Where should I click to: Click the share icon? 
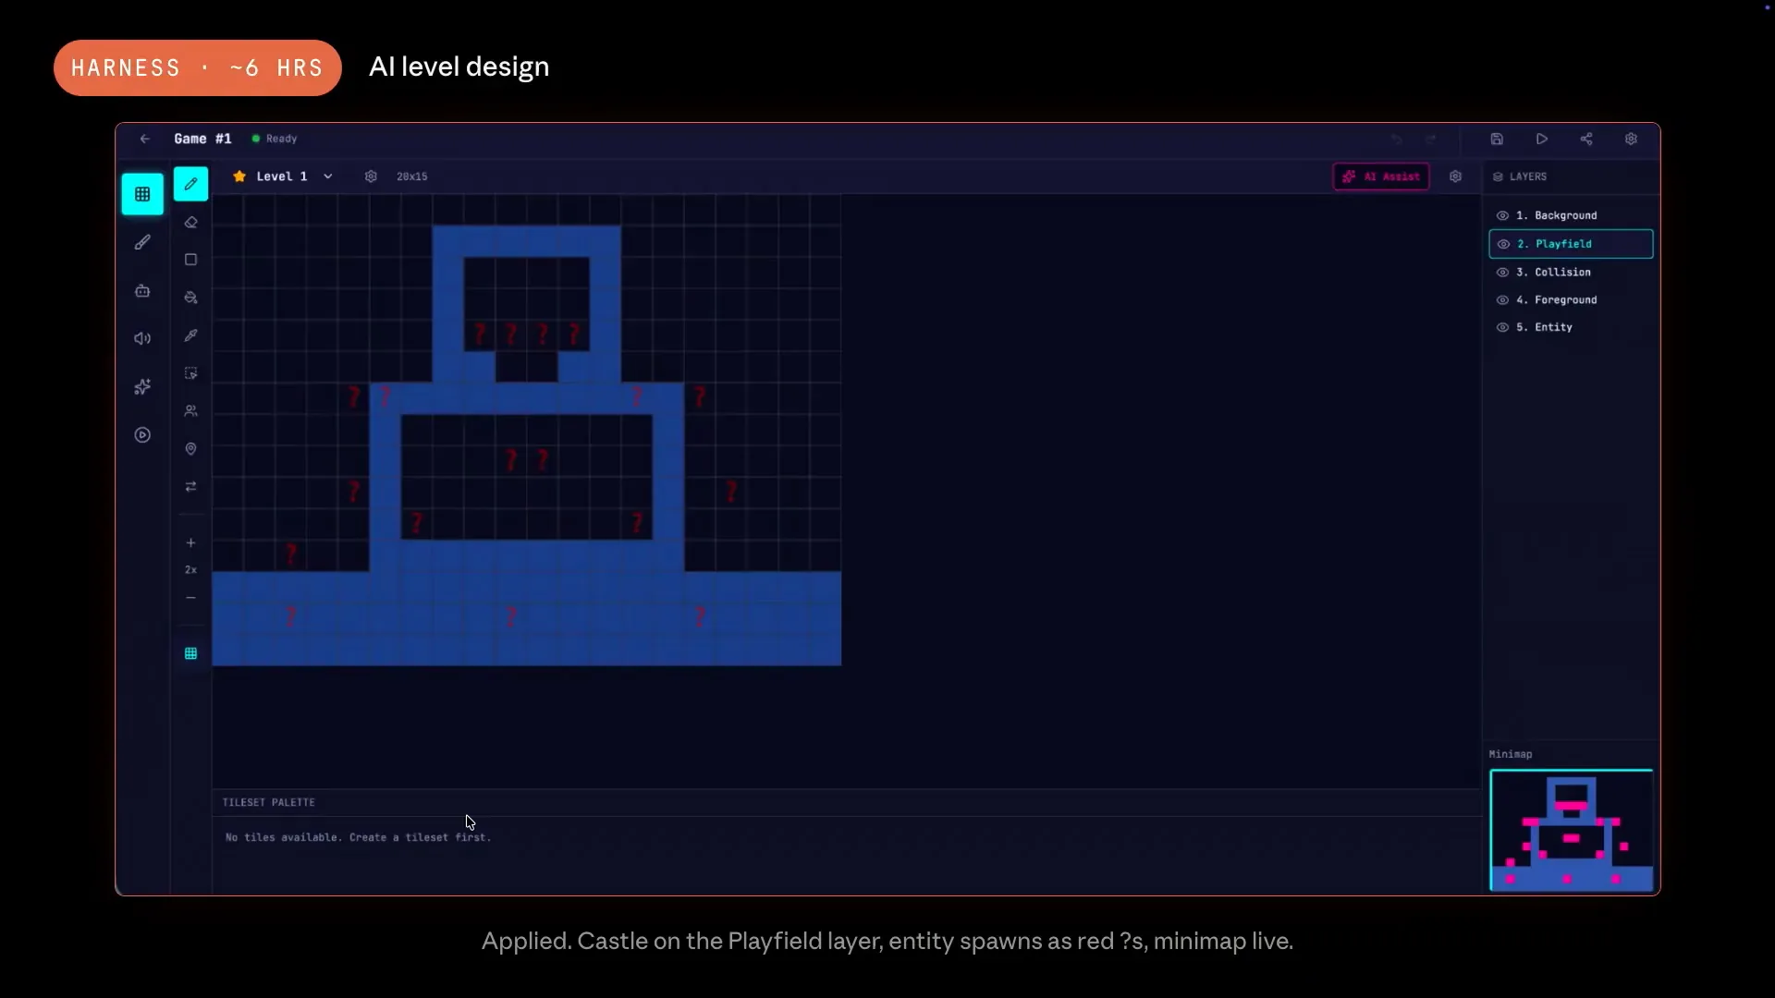[x=1586, y=139]
